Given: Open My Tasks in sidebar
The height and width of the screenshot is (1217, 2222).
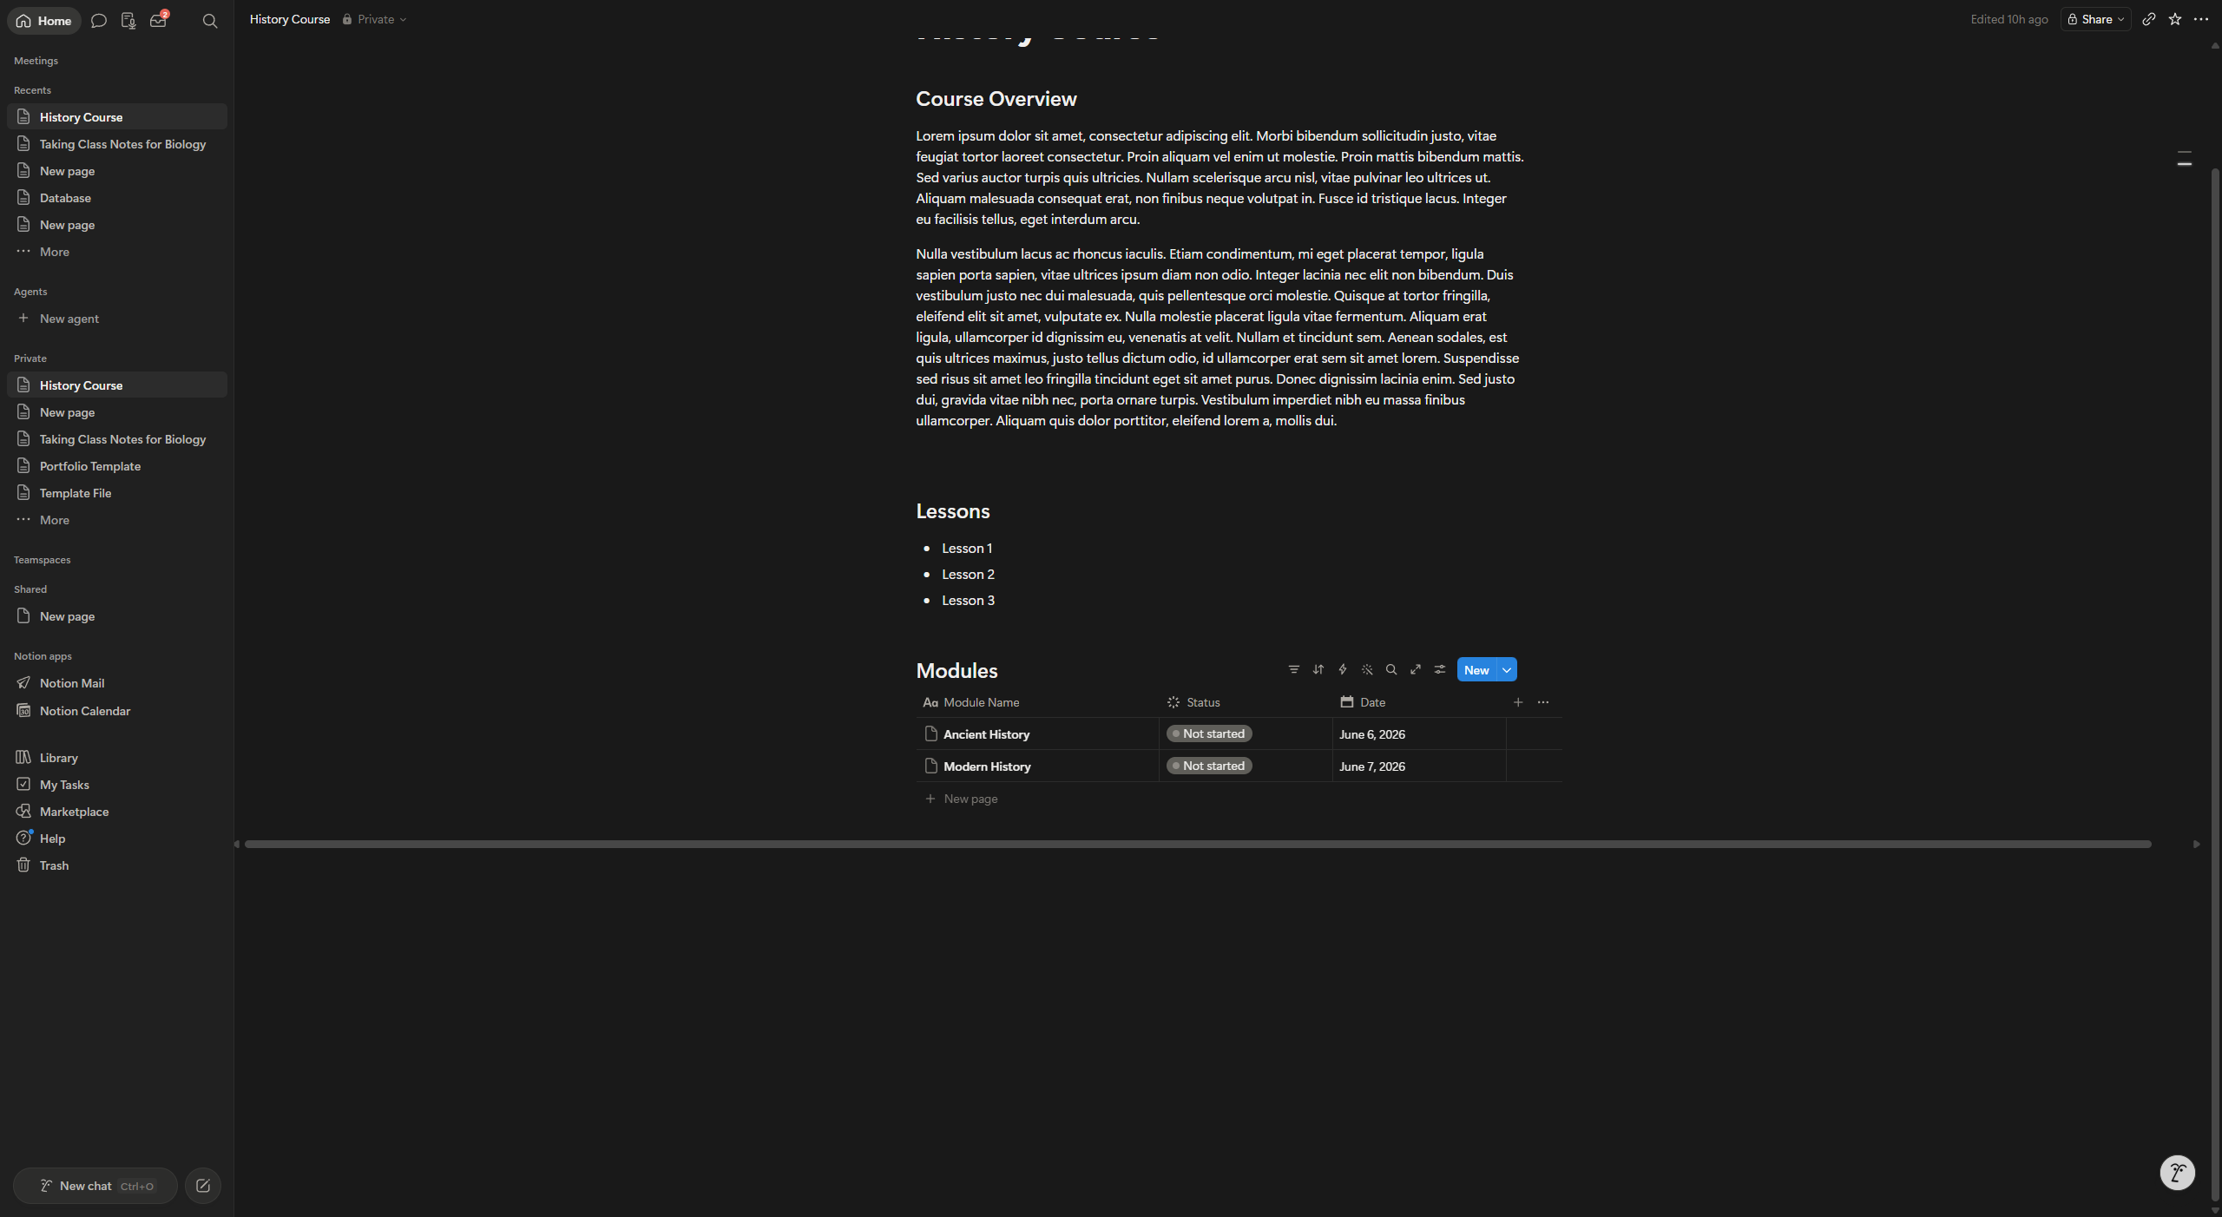Looking at the screenshot, I should (117, 785).
